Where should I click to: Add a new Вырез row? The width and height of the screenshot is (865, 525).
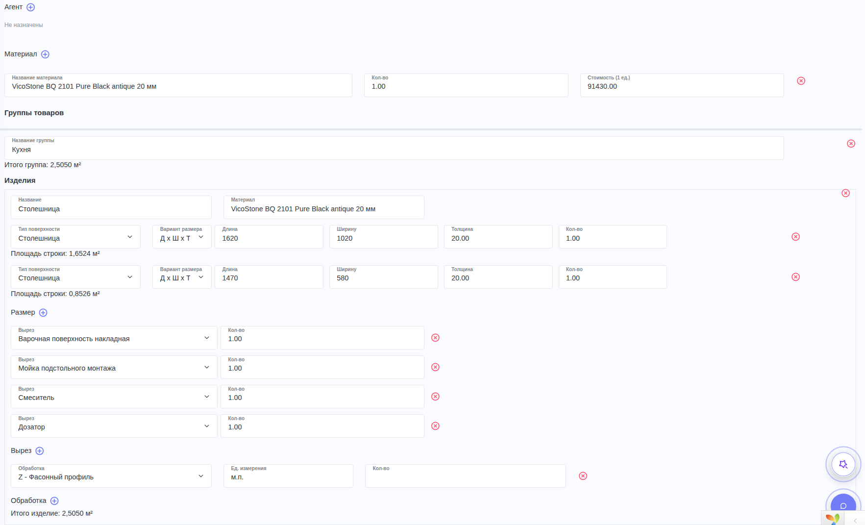(x=40, y=451)
